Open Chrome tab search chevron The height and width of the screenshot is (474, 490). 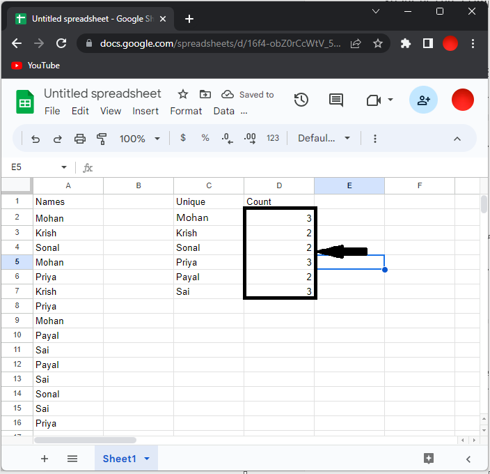[376, 11]
